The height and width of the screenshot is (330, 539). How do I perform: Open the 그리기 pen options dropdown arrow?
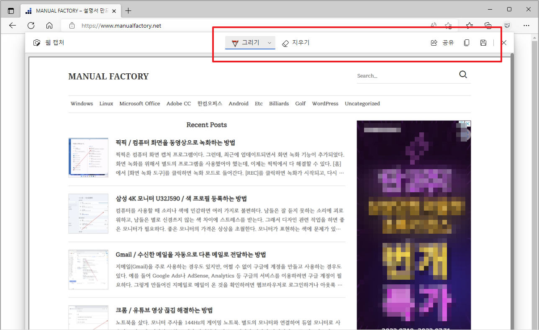[270, 43]
